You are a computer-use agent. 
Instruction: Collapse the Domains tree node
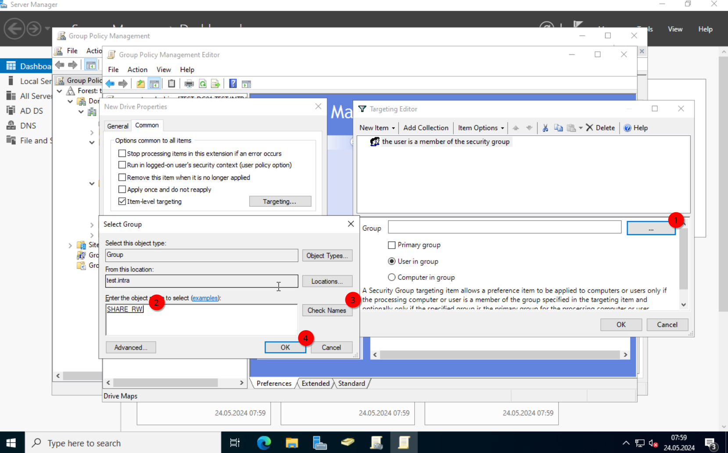pos(70,101)
